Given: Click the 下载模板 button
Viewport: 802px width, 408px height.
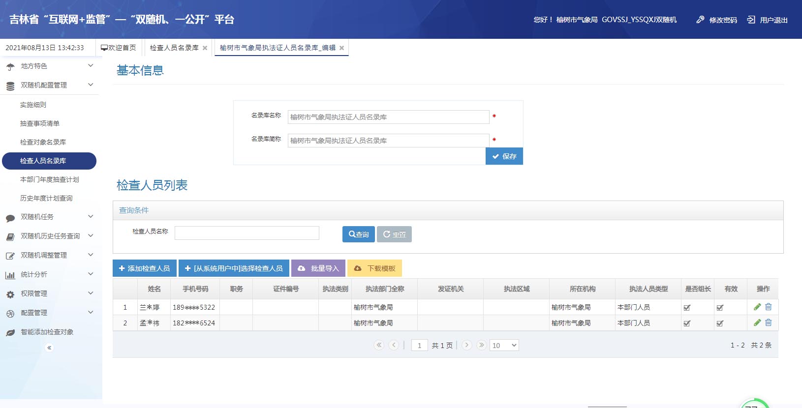Looking at the screenshot, I should [x=374, y=268].
